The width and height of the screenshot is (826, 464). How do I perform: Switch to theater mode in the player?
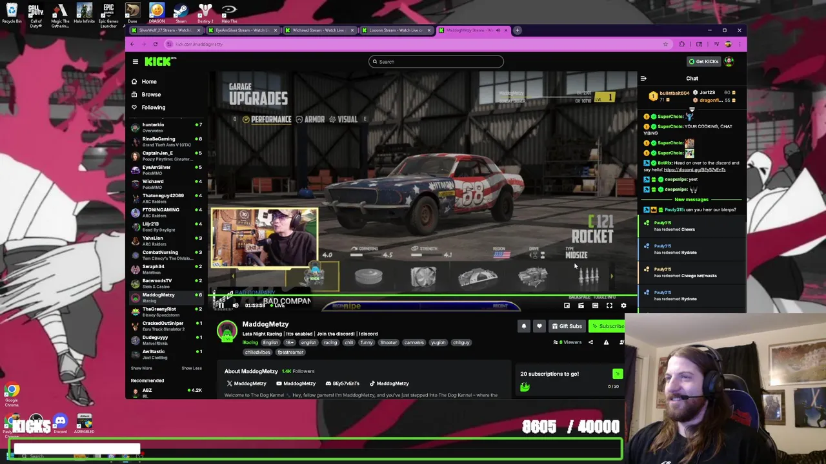point(595,305)
